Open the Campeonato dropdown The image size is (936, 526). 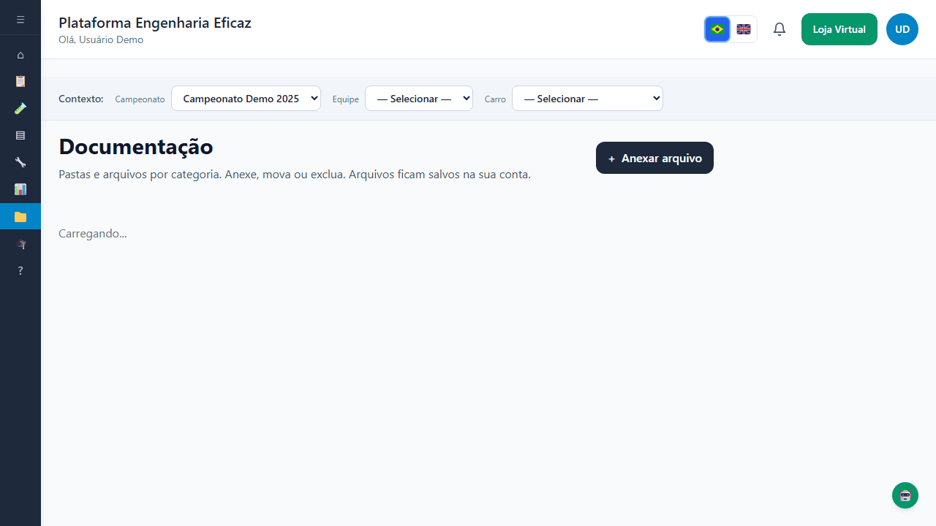pos(246,99)
